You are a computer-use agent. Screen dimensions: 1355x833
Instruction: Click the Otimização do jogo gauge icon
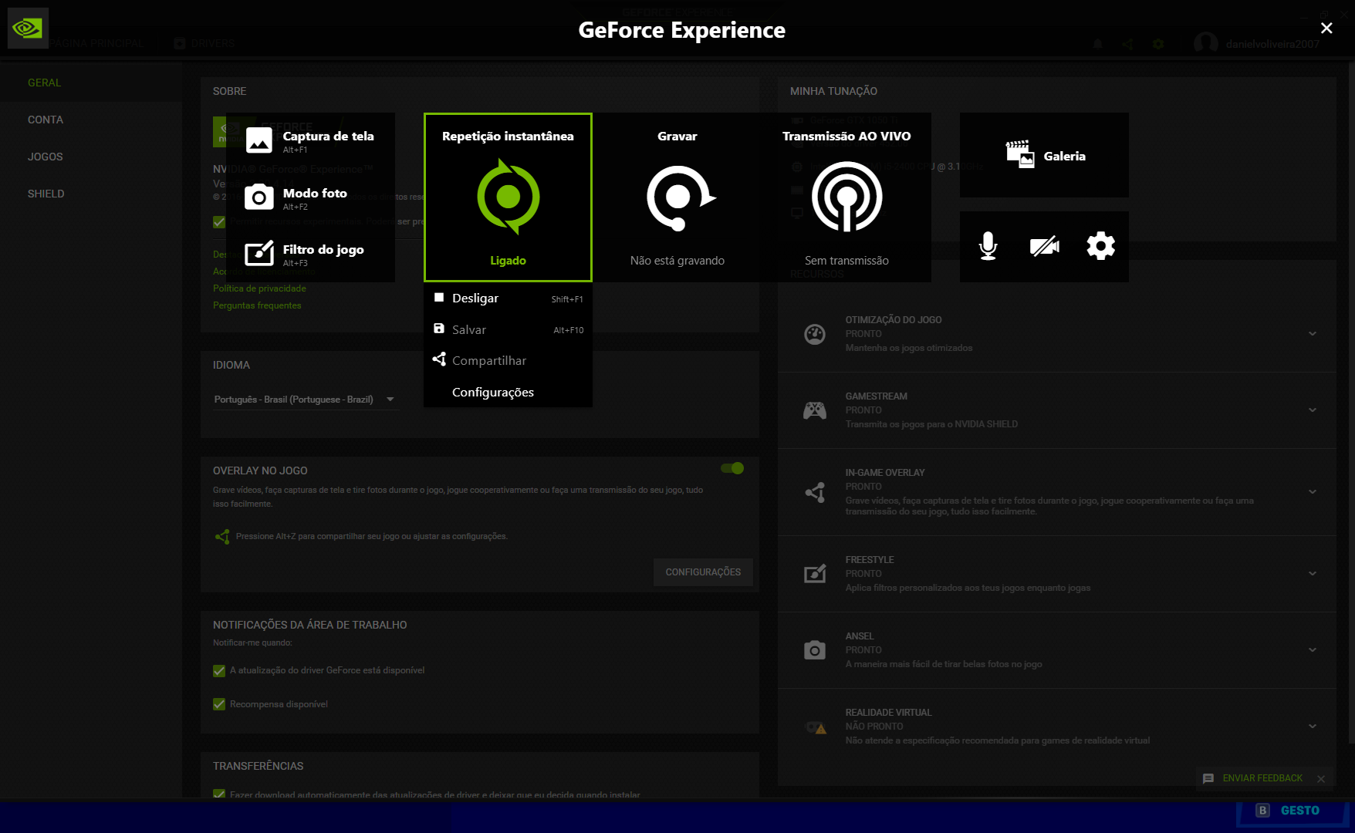click(x=815, y=334)
